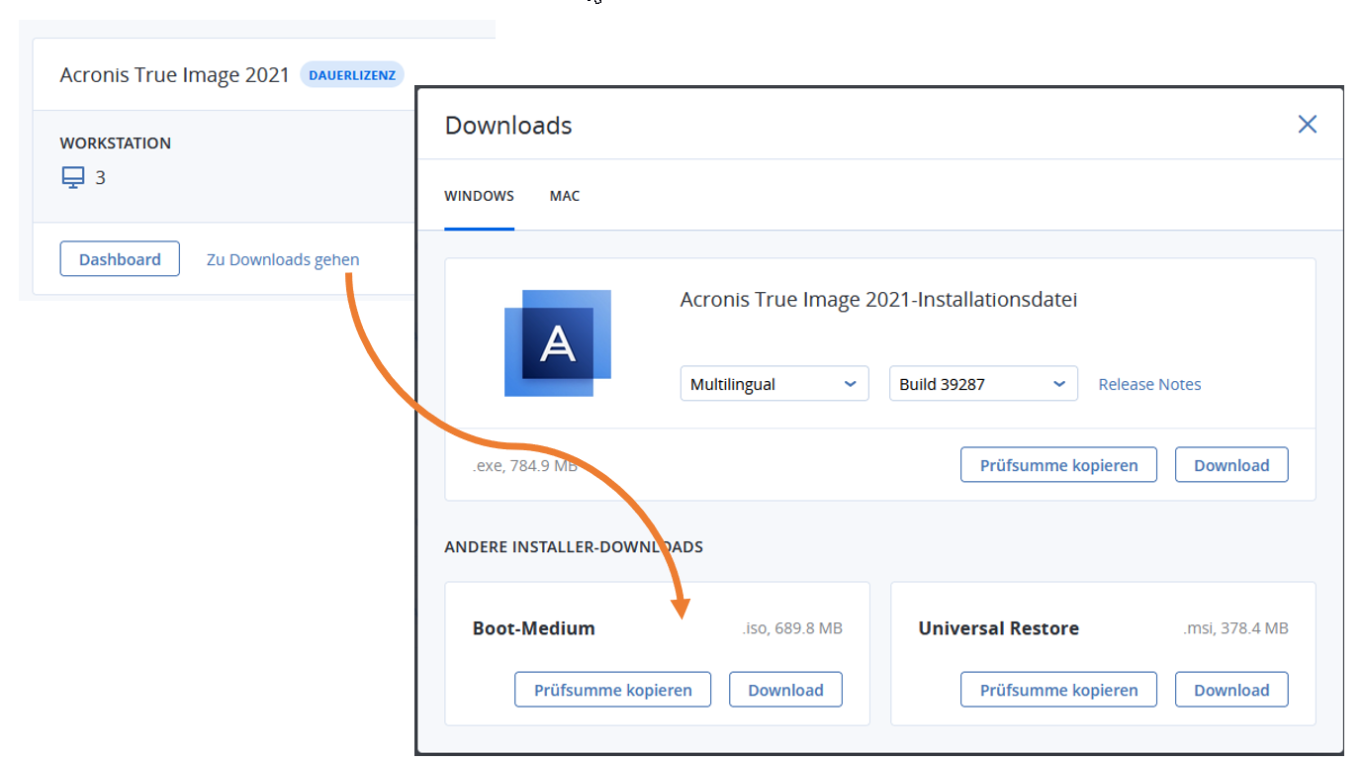
Task: Click the DAUERLIZENZ badge
Action: point(352,74)
